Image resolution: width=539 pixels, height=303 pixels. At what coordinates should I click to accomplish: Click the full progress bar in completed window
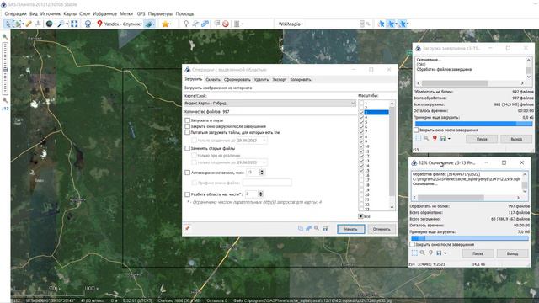coord(473,124)
